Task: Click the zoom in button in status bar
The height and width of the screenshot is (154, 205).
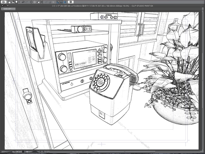Action: pyautogui.click(x=20, y=152)
